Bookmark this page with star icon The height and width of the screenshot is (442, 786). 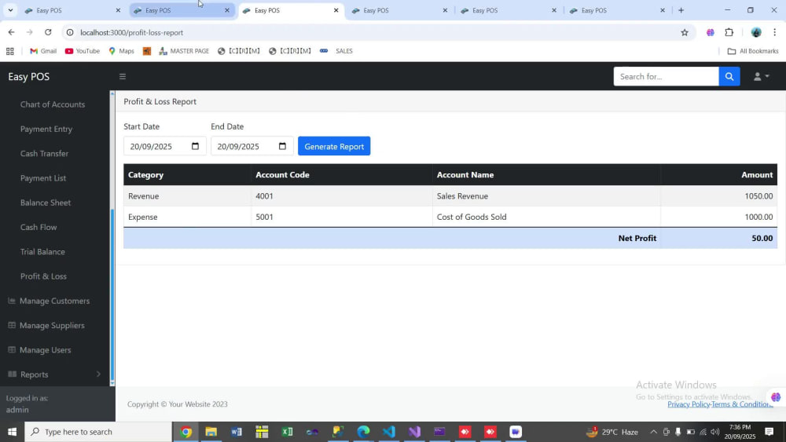(685, 32)
